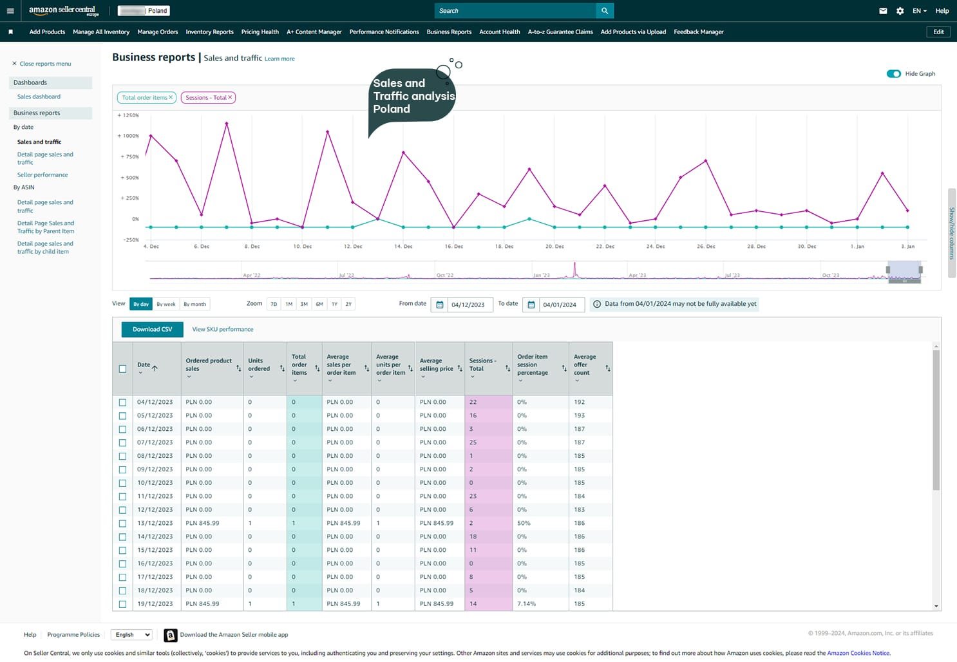Image resolution: width=957 pixels, height=662 pixels.
Task: Open the hamburger main menu
Action: (10, 11)
